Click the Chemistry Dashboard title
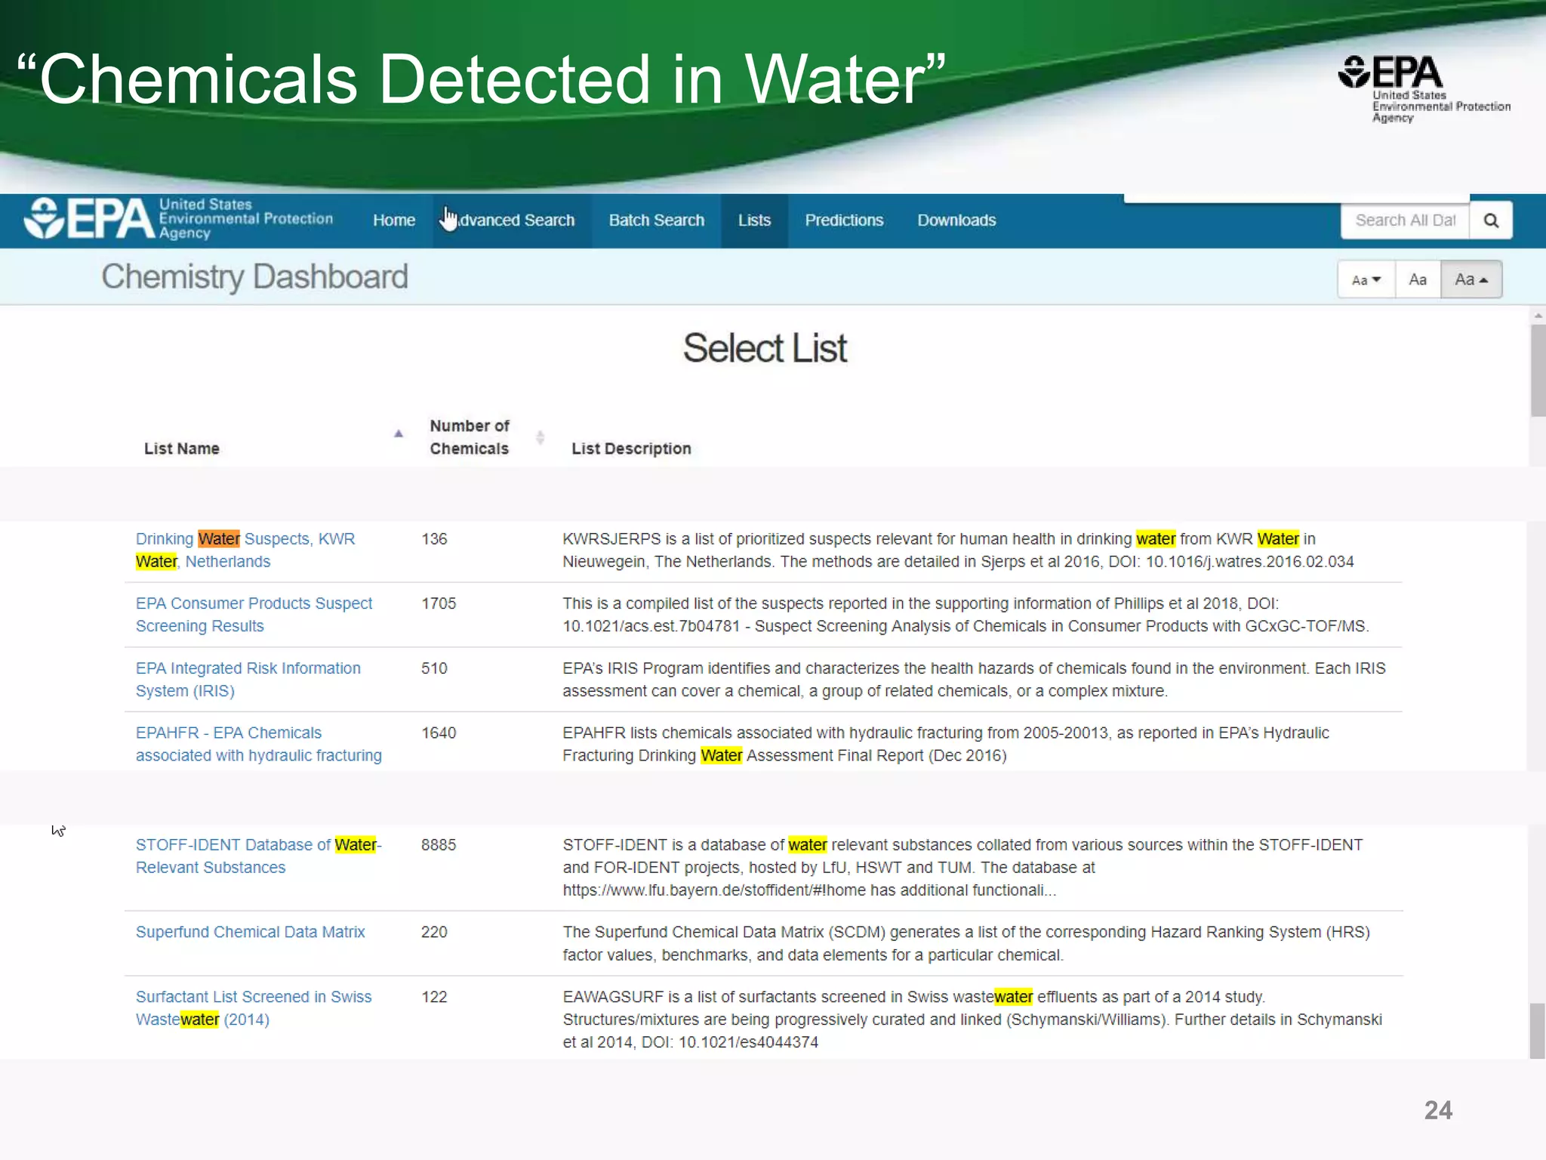Image resolution: width=1546 pixels, height=1160 pixels. [x=255, y=277]
